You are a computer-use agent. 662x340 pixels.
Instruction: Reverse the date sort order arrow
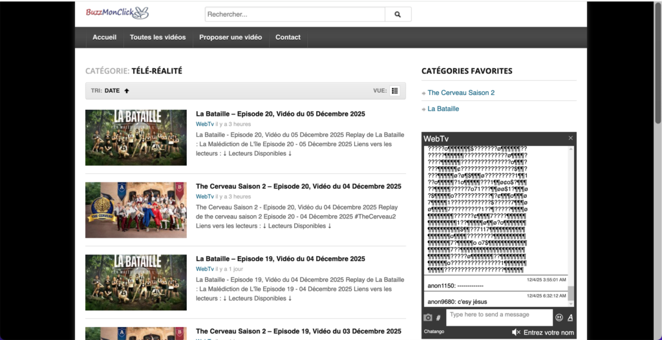[127, 91]
